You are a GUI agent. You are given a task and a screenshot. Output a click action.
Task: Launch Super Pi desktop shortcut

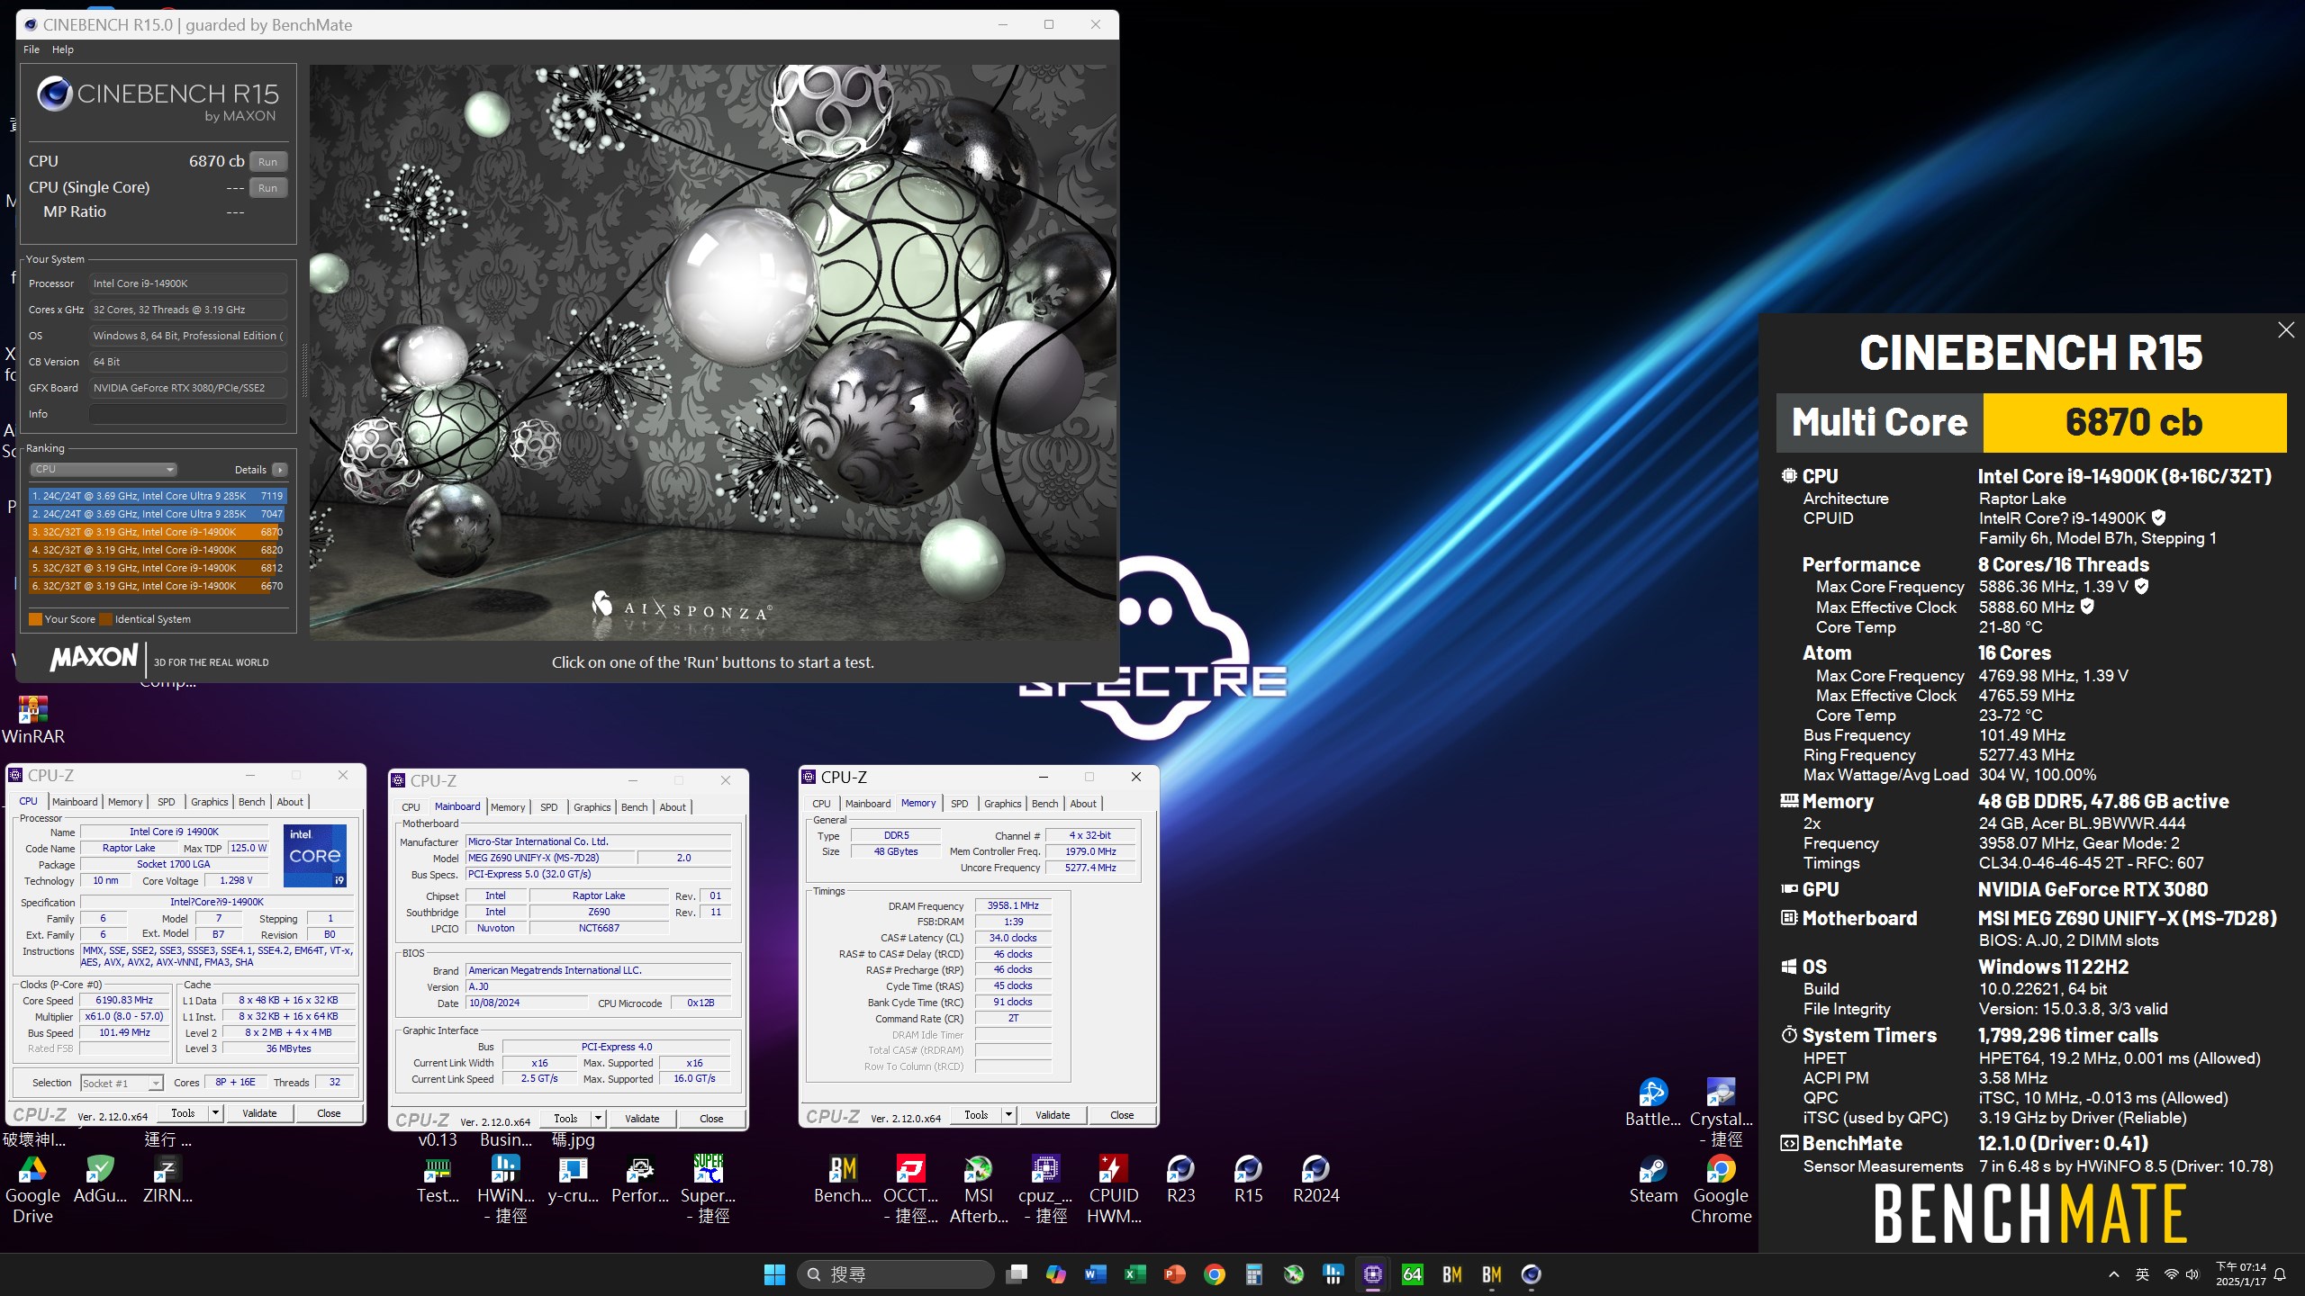point(708,1190)
